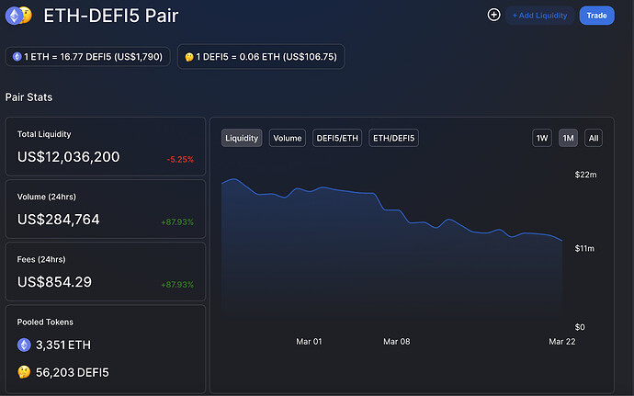Click the blue Trade button
This screenshot has height=396, width=634.
[597, 16]
